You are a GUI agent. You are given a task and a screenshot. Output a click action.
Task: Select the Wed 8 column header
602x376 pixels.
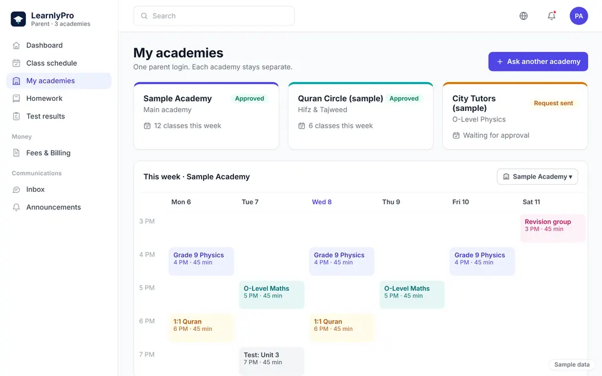[x=322, y=202]
